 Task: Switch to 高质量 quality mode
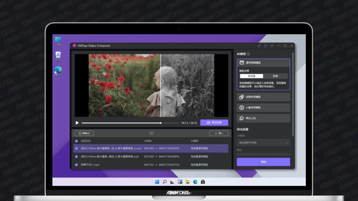(x=251, y=76)
